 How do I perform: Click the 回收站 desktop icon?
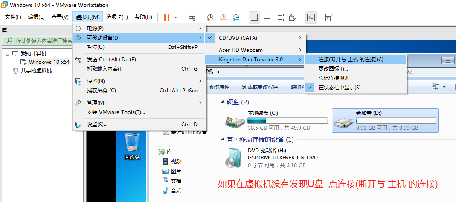(132, 146)
